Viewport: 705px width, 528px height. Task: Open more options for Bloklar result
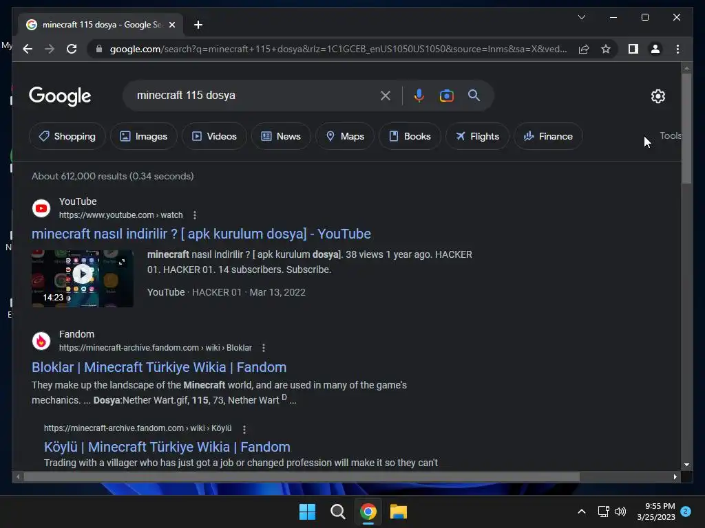click(264, 348)
